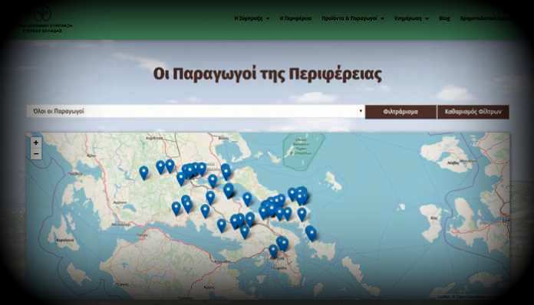
Task: Click the 'Οι Παραγωγοί της Περιφέρειας' heading
Action: (x=267, y=74)
